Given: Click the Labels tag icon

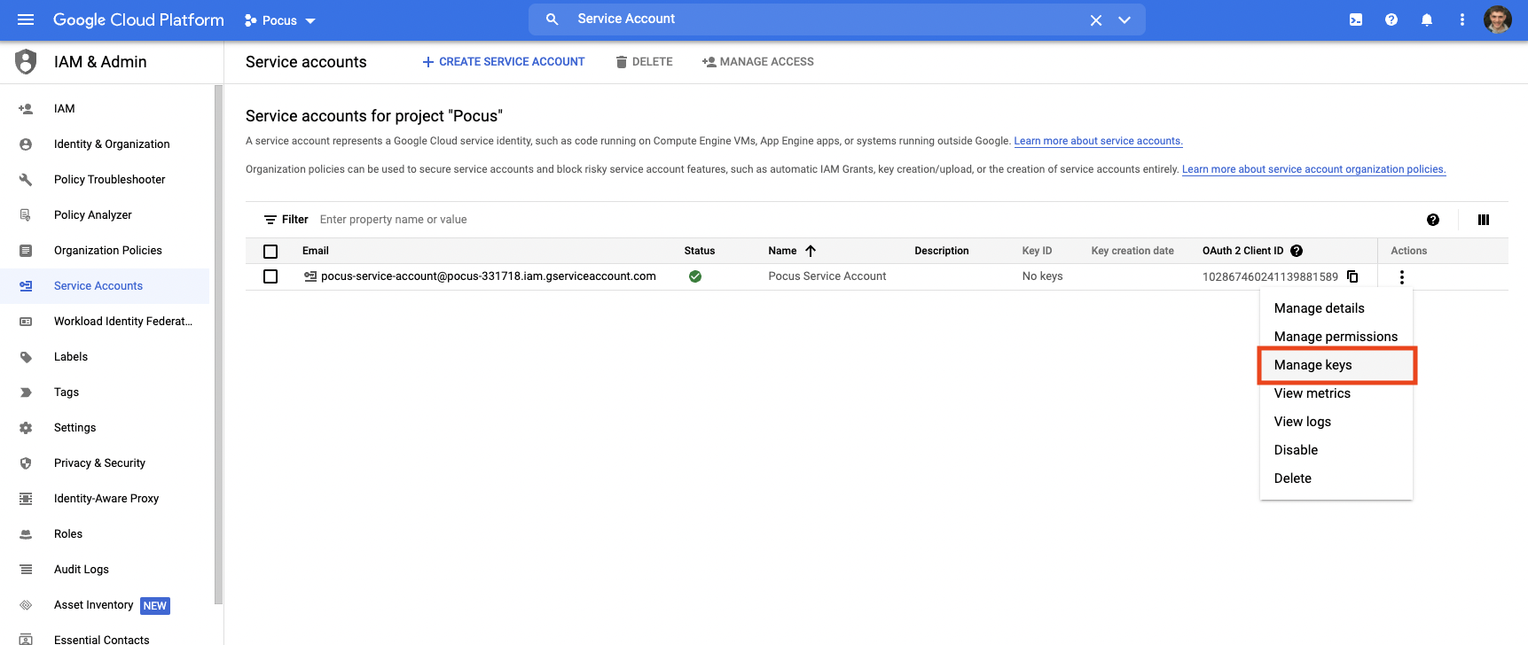Looking at the screenshot, I should pyautogui.click(x=26, y=356).
